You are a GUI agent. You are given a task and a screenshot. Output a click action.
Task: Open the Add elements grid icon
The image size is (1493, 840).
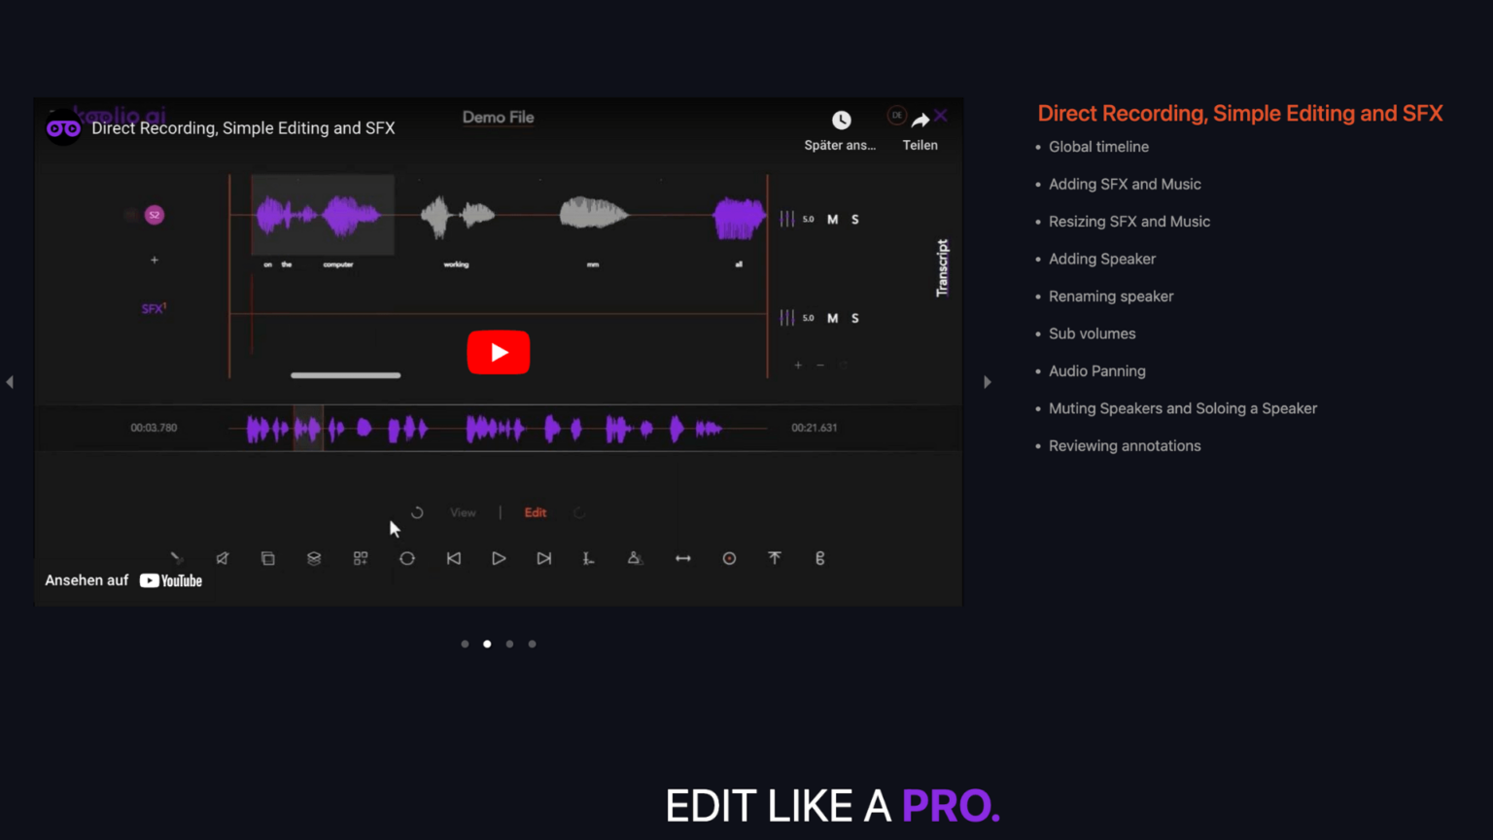(x=361, y=558)
